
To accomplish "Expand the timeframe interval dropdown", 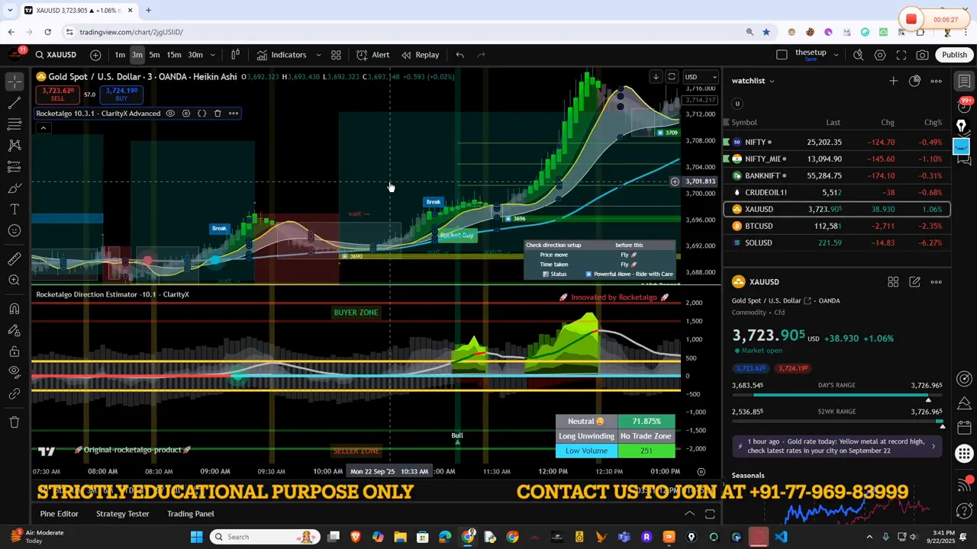I will (x=213, y=55).
